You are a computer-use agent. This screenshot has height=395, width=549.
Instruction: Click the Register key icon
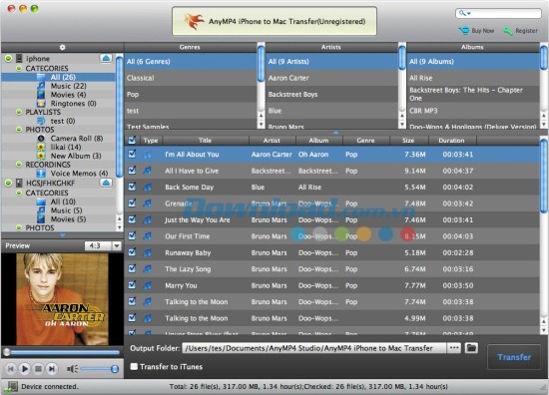click(x=508, y=31)
